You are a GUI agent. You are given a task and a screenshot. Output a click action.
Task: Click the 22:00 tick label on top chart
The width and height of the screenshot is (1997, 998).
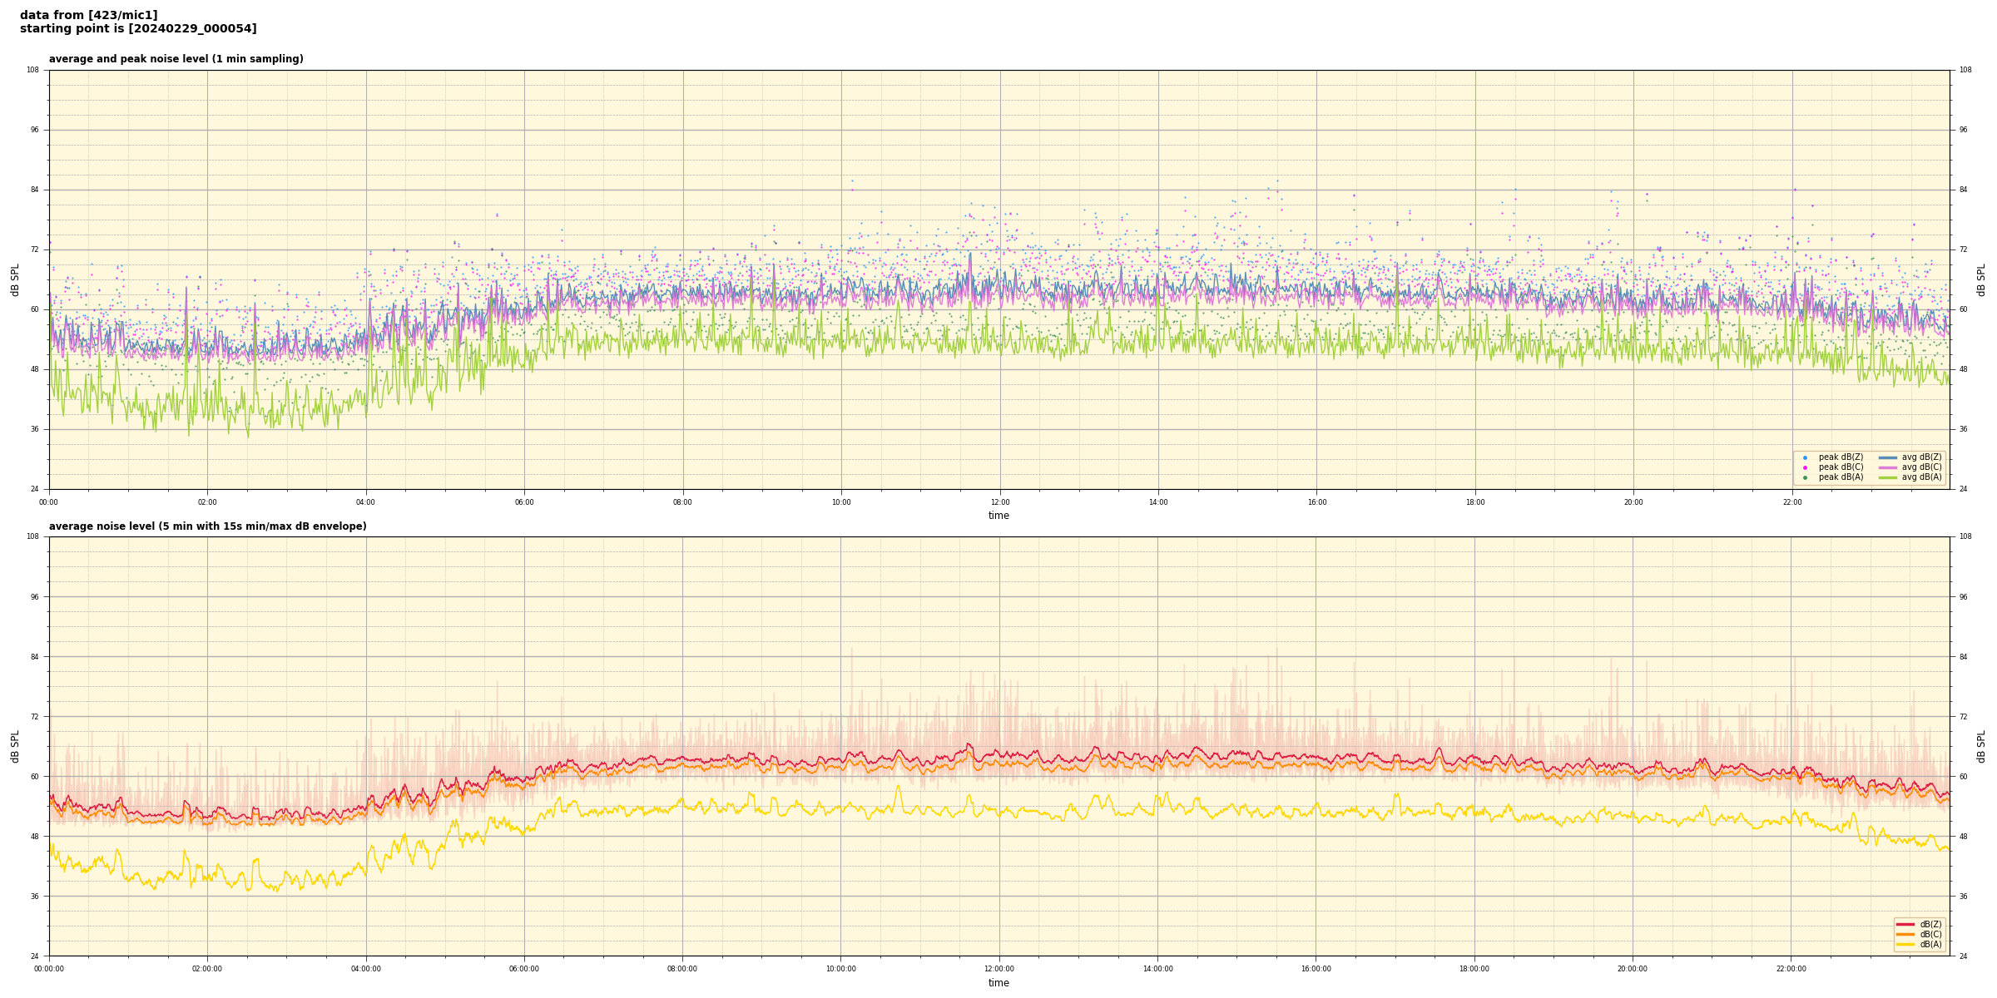click(x=1792, y=502)
